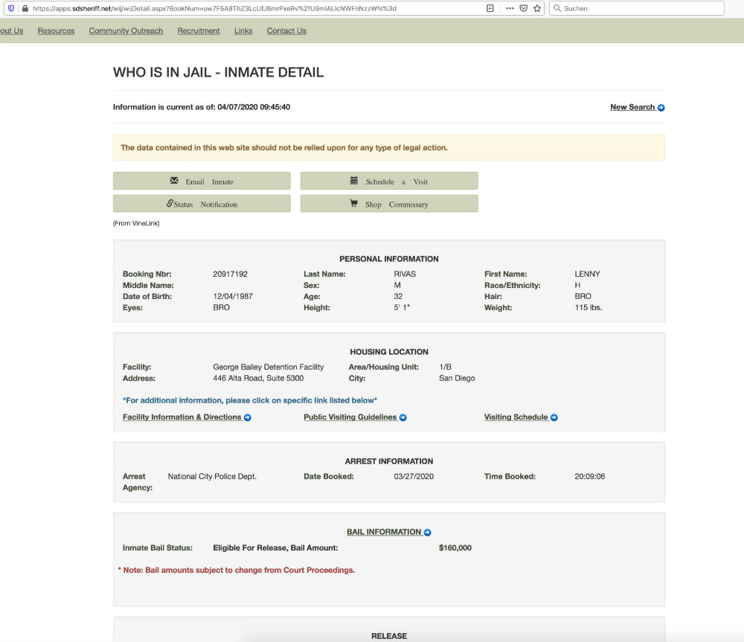
Task: Click the tracking protection shield icon
Action: [10, 8]
